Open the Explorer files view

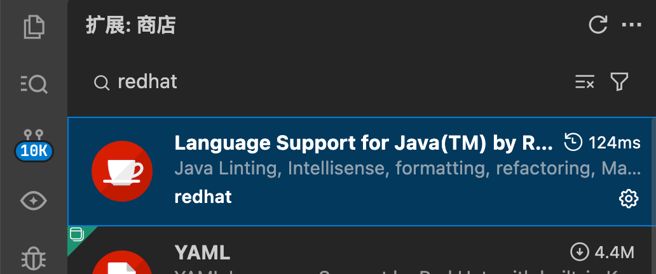[34, 27]
